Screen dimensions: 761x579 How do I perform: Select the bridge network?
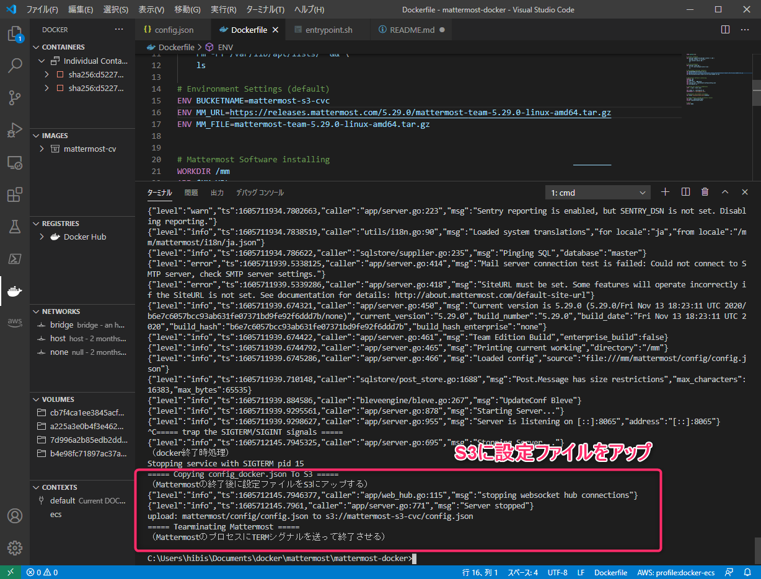point(83,324)
